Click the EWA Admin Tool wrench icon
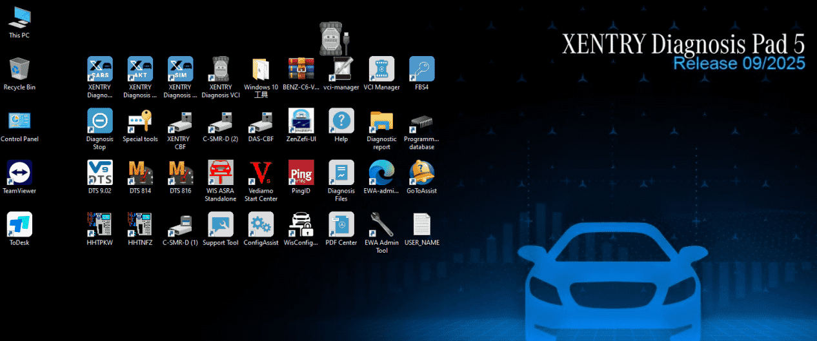The image size is (817, 341). click(x=381, y=225)
